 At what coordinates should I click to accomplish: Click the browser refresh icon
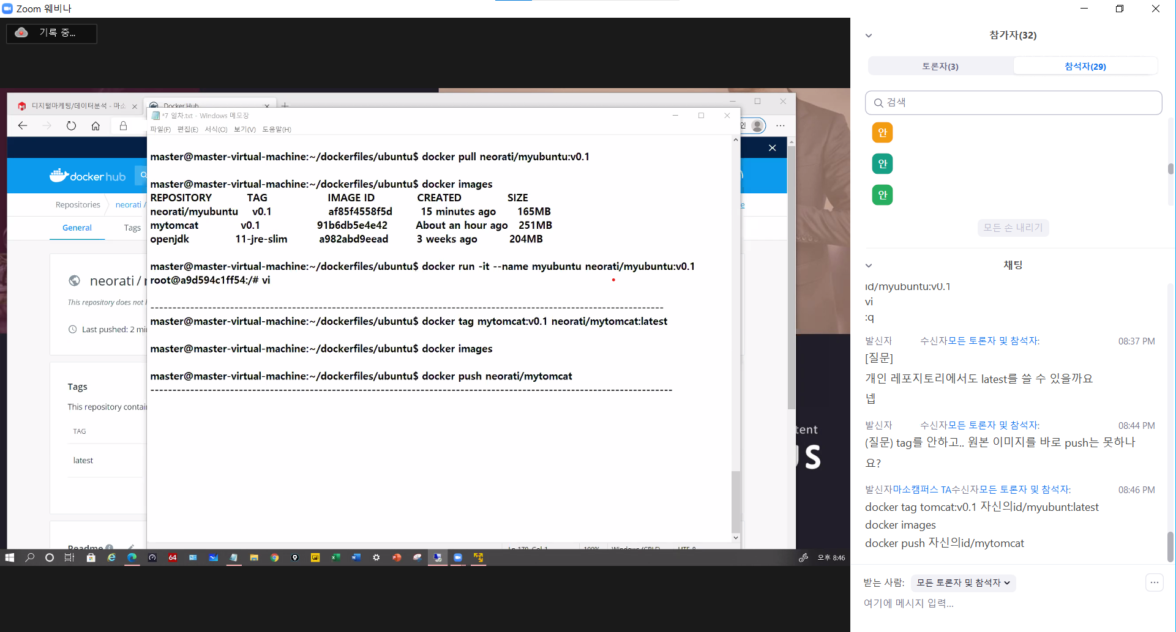coord(71,125)
